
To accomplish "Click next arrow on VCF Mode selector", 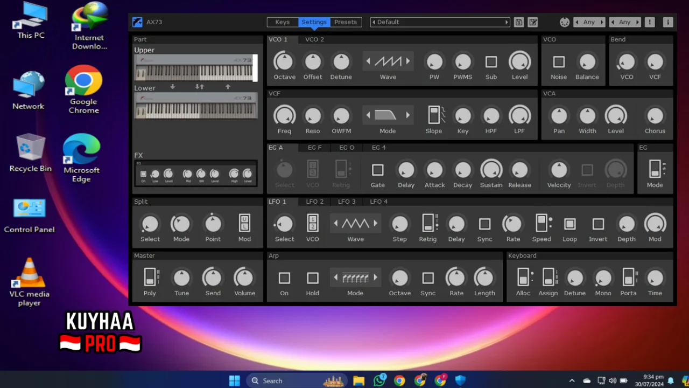I will tap(408, 115).
